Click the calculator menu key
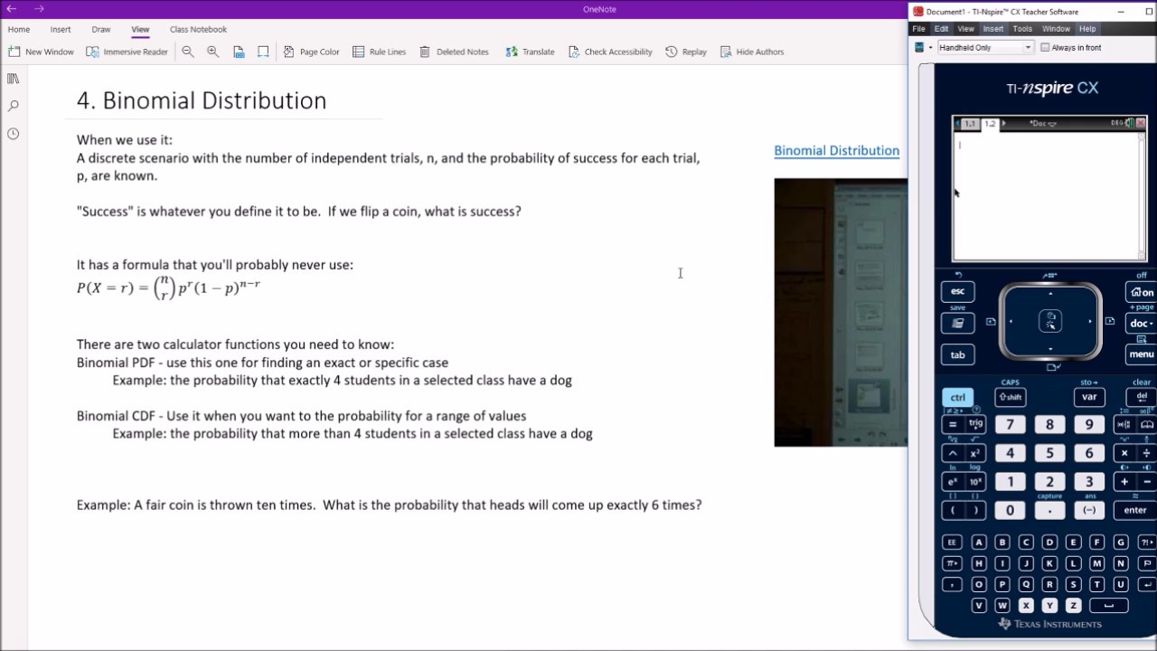1157x651 pixels. pos(1142,354)
